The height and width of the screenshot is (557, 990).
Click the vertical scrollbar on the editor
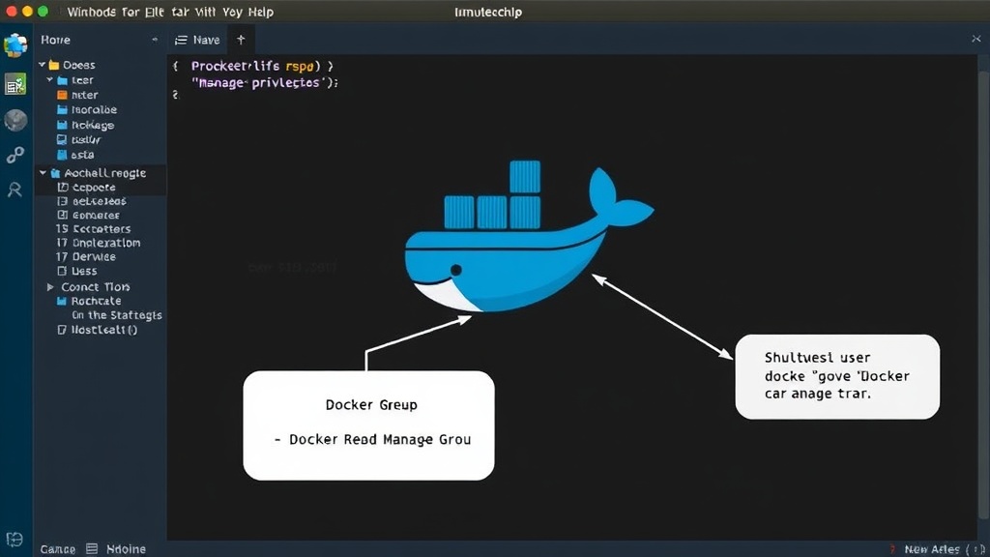click(983, 297)
